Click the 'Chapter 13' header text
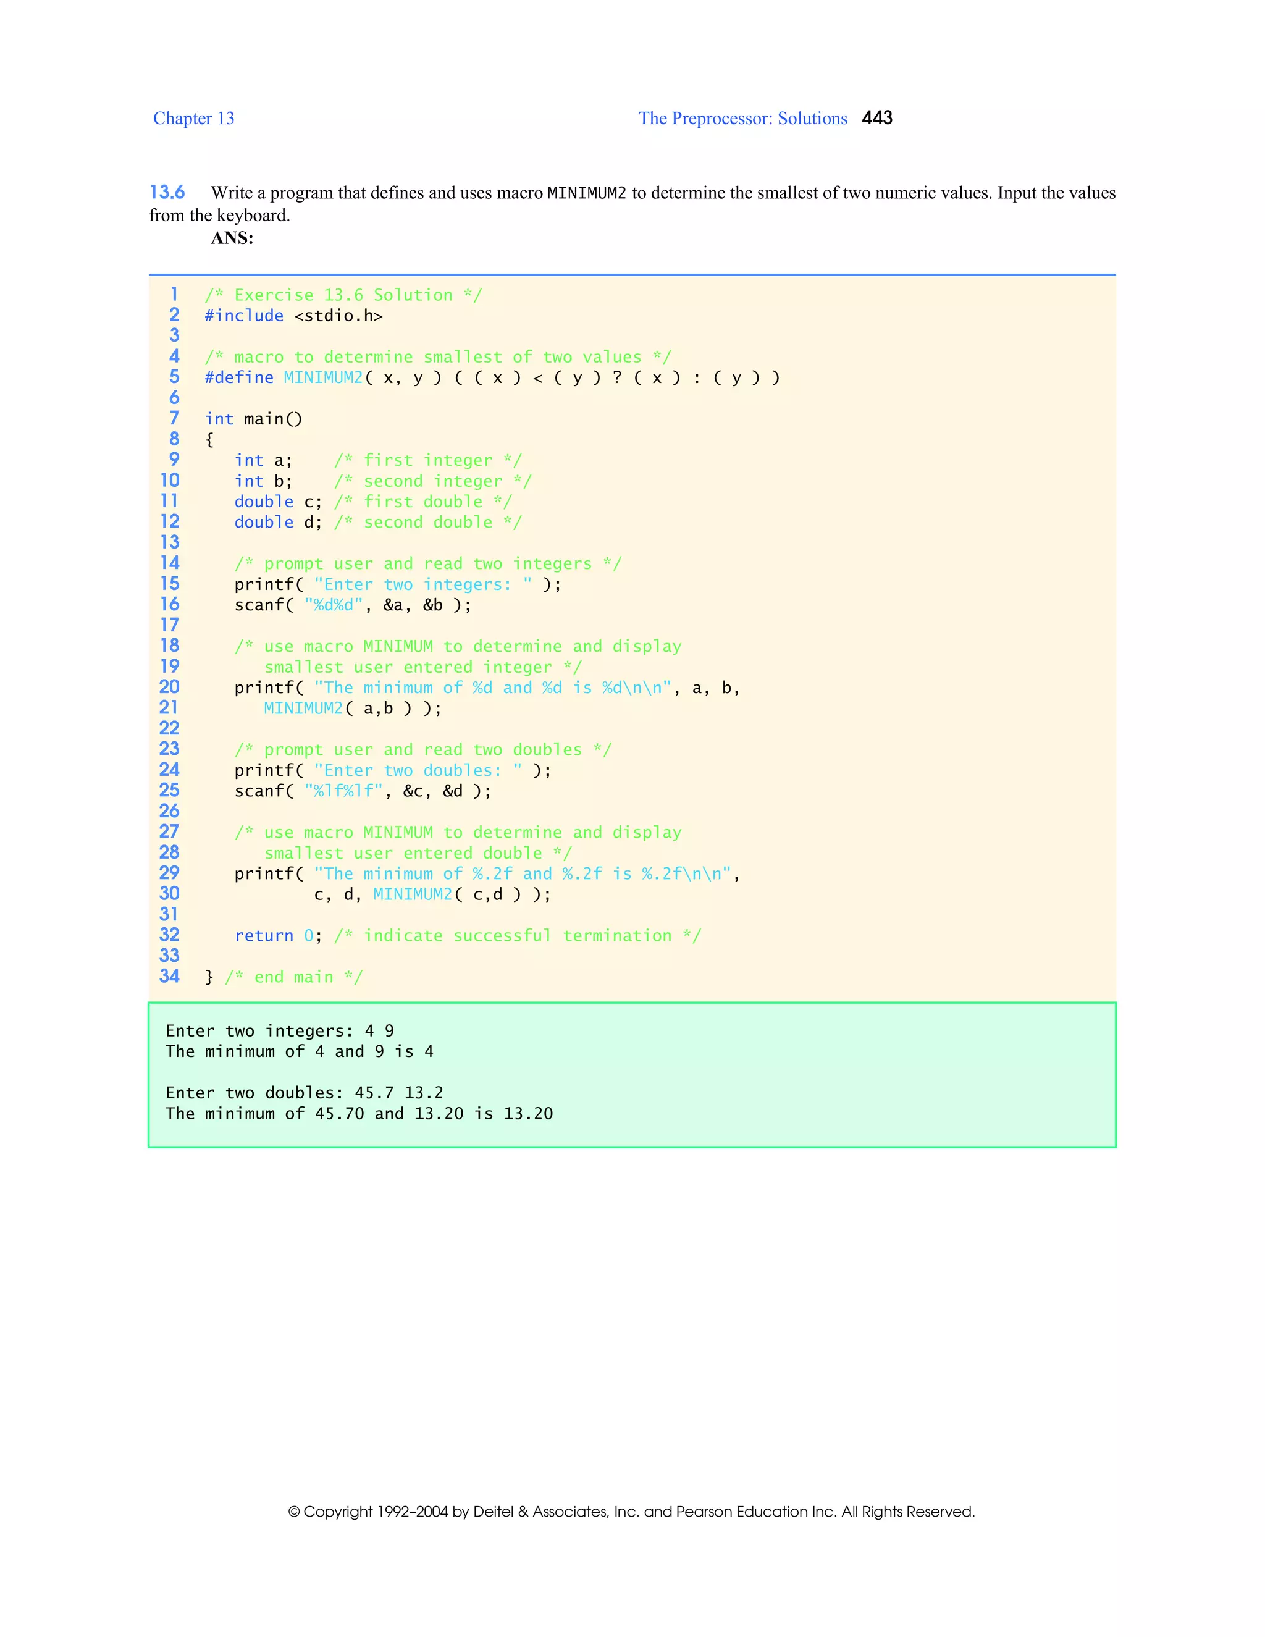 (x=193, y=119)
